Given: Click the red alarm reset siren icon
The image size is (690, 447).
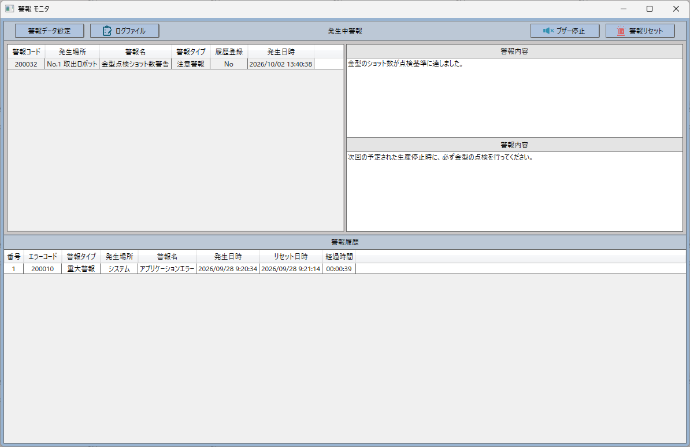Looking at the screenshot, I should tap(621, 31).
